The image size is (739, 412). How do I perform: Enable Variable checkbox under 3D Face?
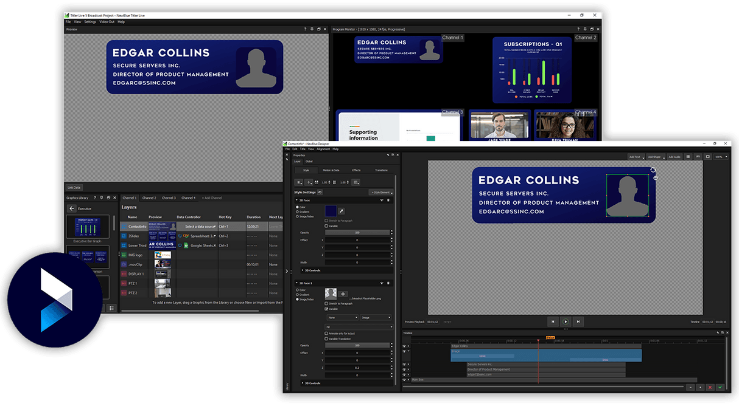pos(326,226)
